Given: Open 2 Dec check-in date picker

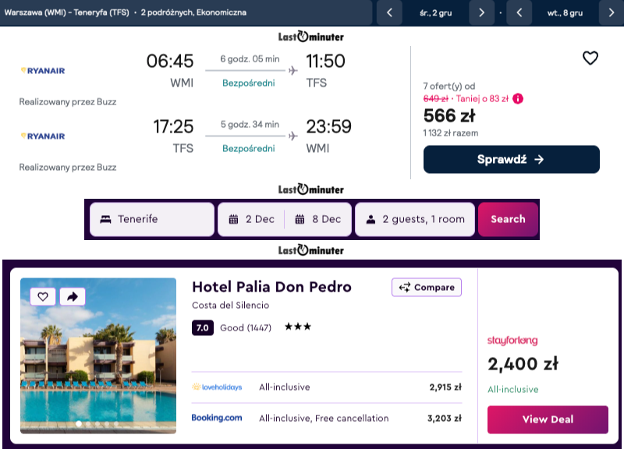Looking at the screenshot, I should 251,219.
